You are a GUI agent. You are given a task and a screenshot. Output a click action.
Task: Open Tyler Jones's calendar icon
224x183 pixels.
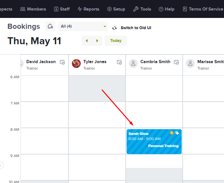tap(119, 62)
